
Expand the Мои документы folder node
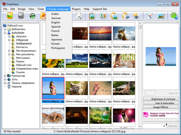[9, 54]
